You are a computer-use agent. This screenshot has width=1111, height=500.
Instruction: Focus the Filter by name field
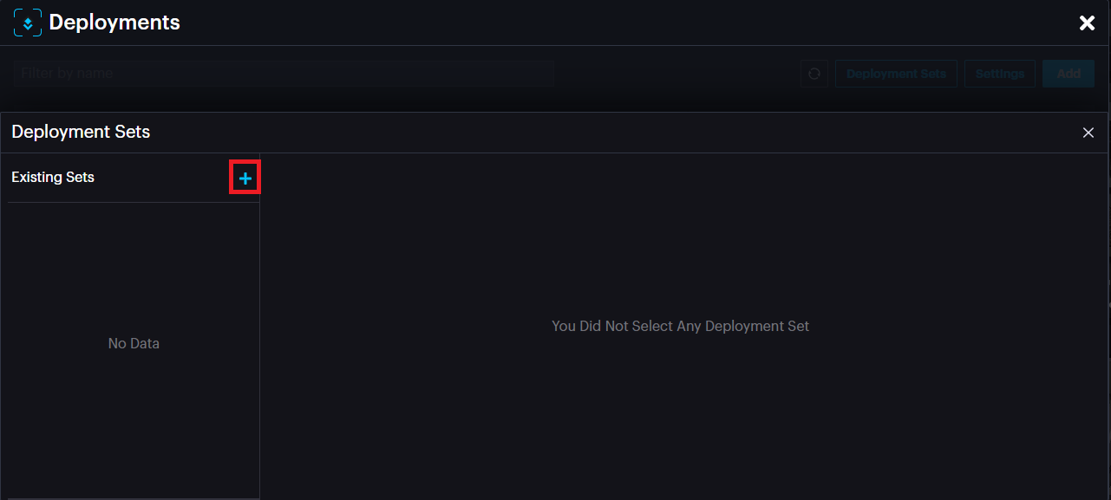tap(284, 74)
